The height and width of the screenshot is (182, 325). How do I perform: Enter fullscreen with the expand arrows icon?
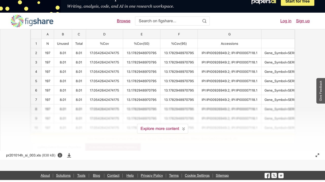pyautogui.click(x=317, y=155)
